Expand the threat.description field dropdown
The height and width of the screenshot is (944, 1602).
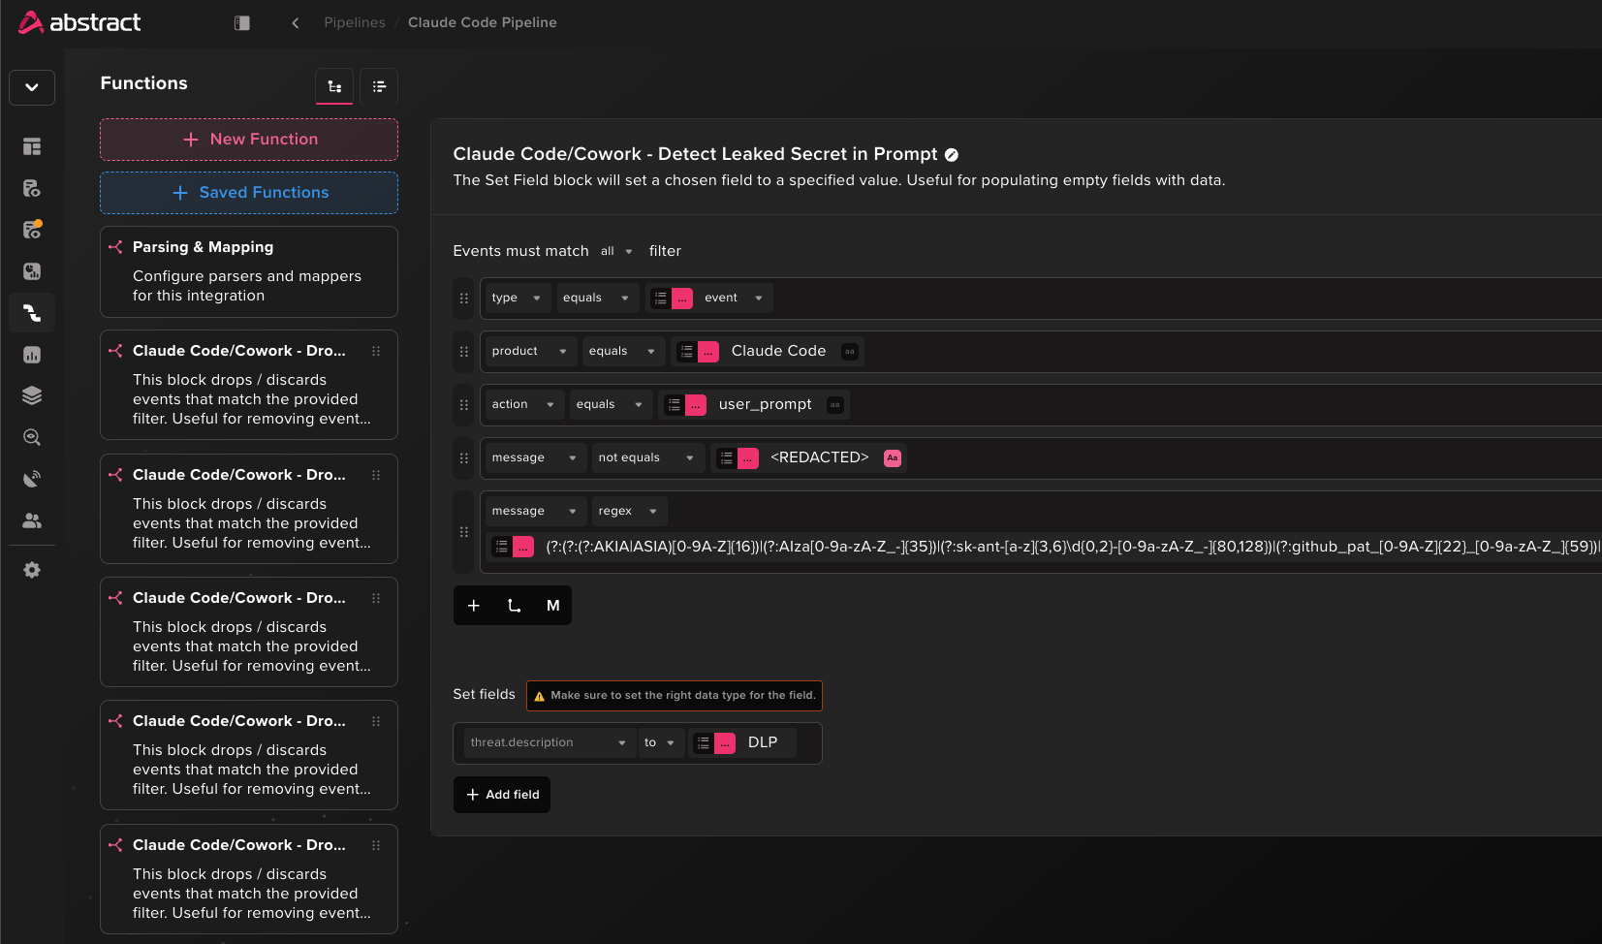pyautogui.click(x=549, y=742)
